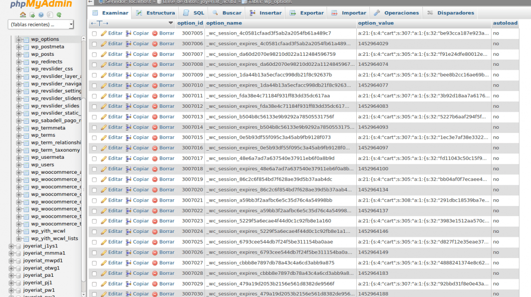Click Copiar link for row 3007015
The height and width of the screenshot is (297, 531).
click(x=140, y=137)
